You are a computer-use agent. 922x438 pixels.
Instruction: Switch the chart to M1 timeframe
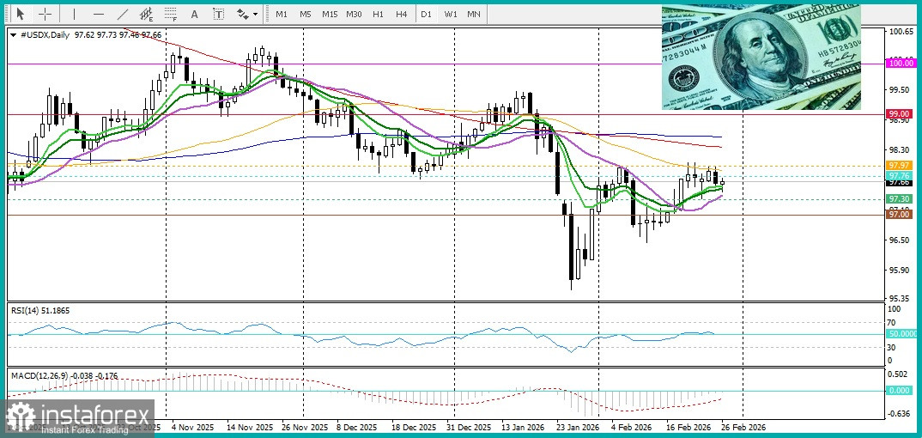coord(282,14)
